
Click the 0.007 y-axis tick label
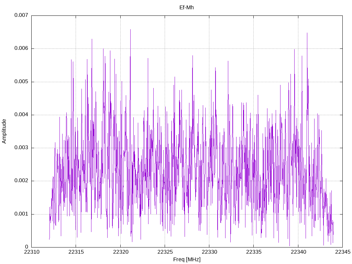pyautogui.click(x=21, y=15)
